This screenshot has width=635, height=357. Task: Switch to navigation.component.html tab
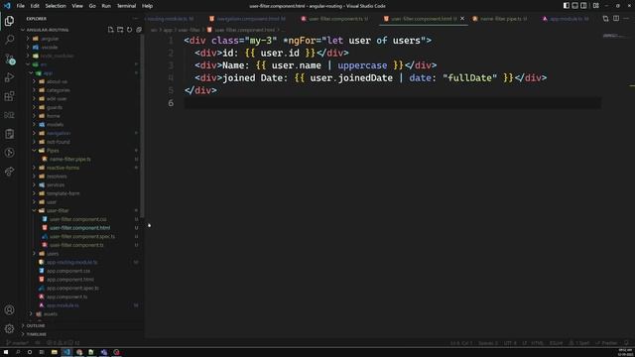(x=247, y=19)
